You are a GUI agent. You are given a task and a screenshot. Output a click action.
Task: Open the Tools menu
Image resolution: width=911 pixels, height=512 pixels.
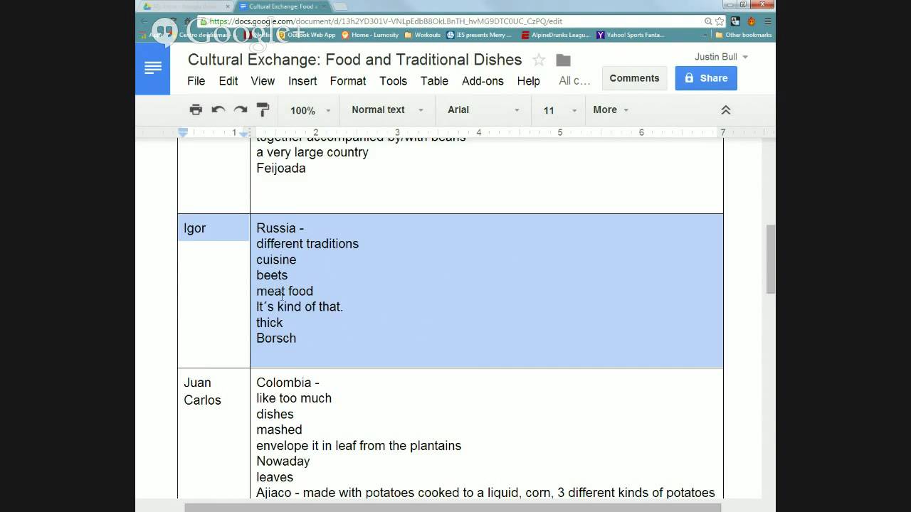pos(393,81)
